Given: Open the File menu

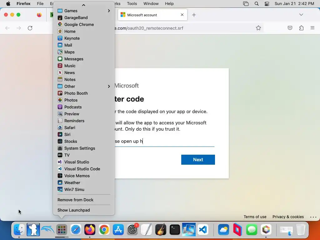Looking at the screenshot, I should (40, 4).
